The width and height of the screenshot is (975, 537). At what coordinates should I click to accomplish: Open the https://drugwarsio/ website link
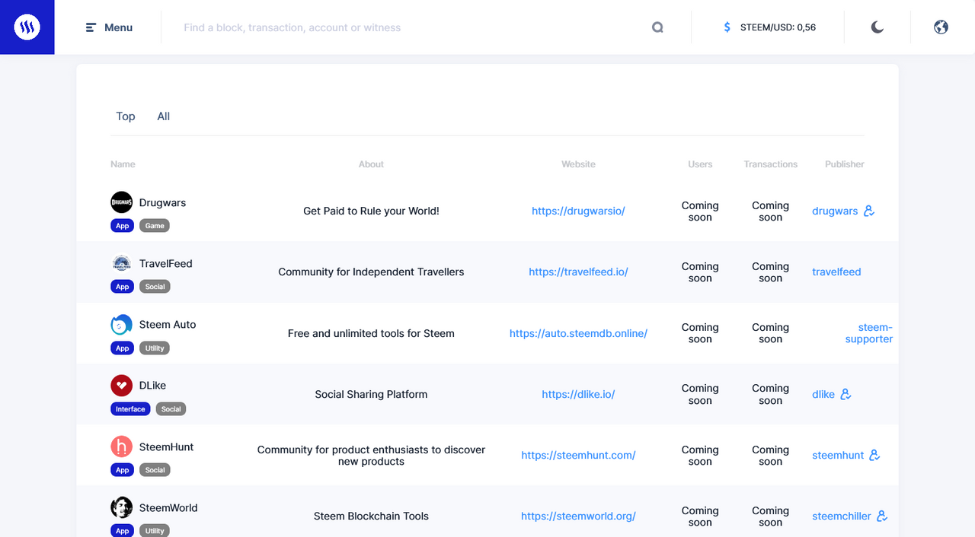click(x=578, y=211)
